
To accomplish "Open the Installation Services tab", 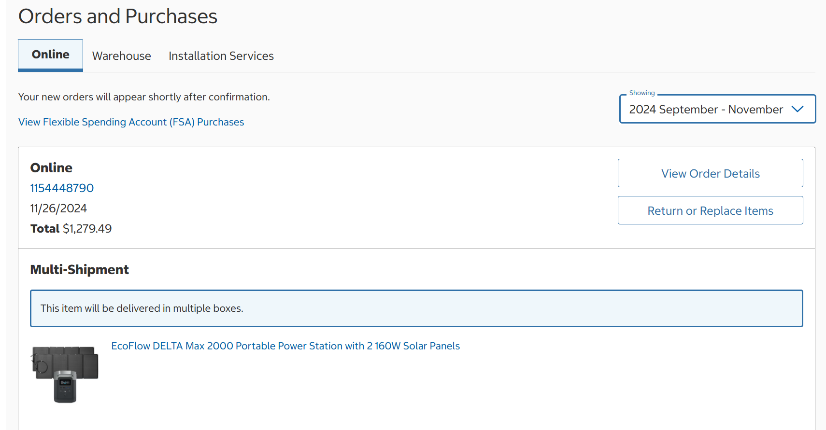I will (x=221, y=56).
